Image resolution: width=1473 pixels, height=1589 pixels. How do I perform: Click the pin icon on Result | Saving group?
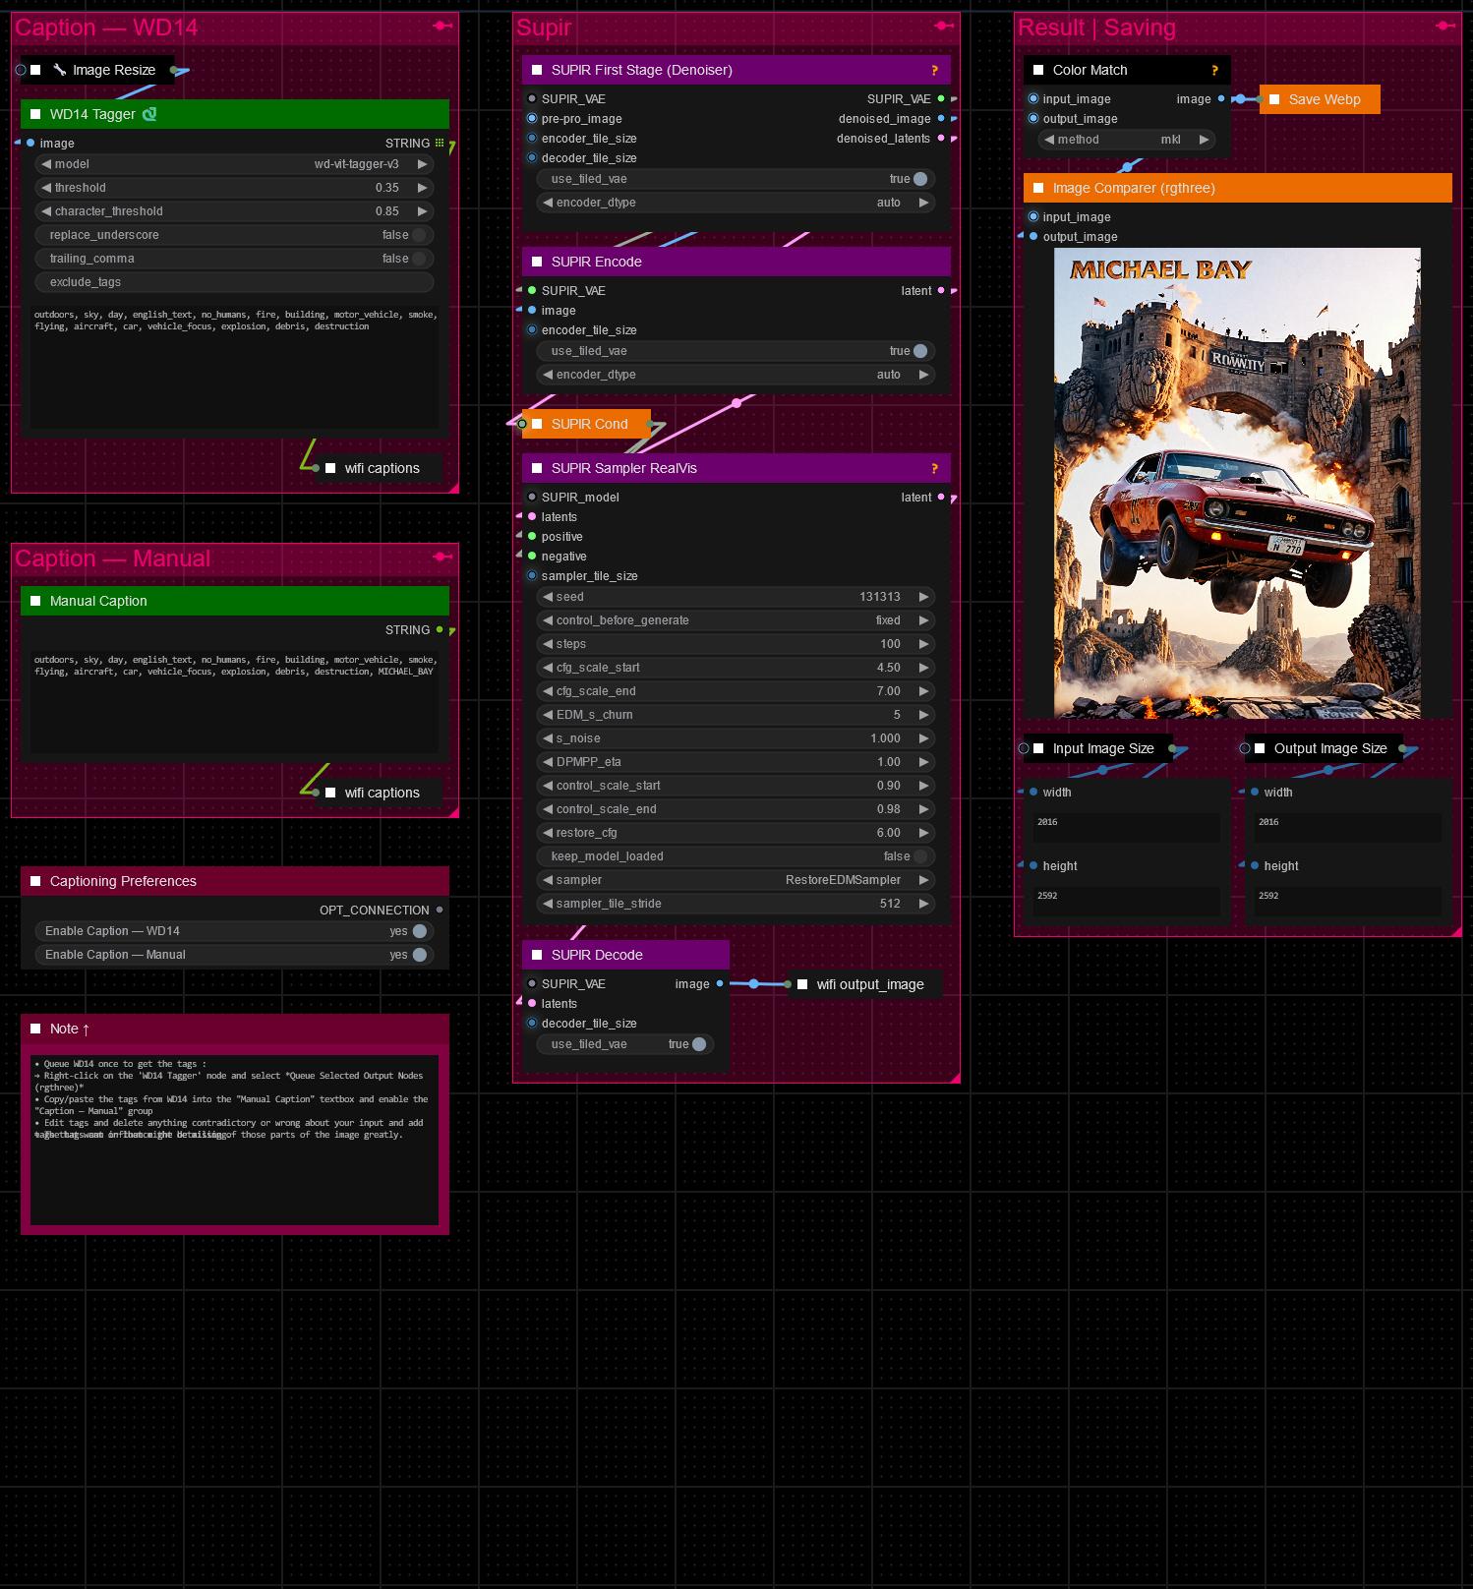tap(1445, 26)
